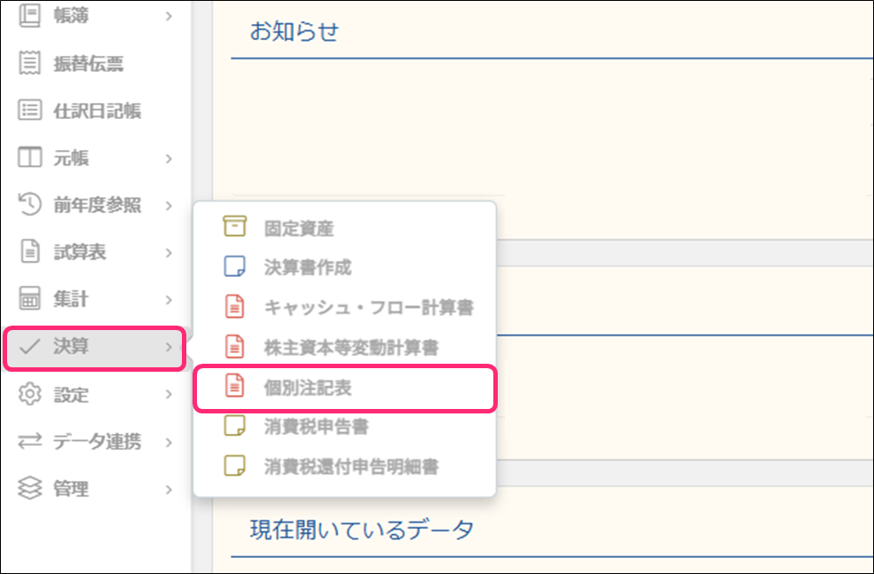
Task: Click the 仕訳日記帳 list icon
Action: (30, 111)
